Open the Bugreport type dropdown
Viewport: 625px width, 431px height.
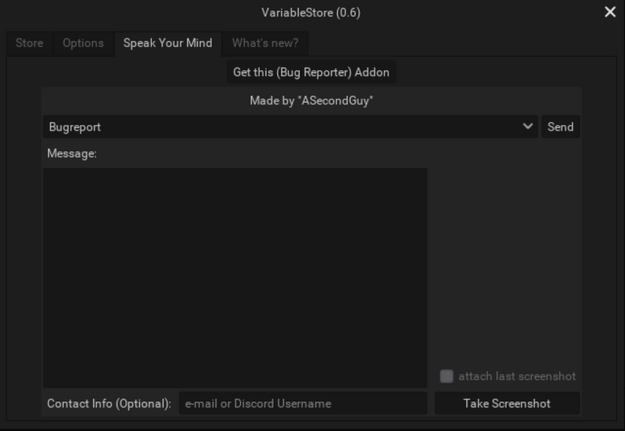click(x=283, y=127)
